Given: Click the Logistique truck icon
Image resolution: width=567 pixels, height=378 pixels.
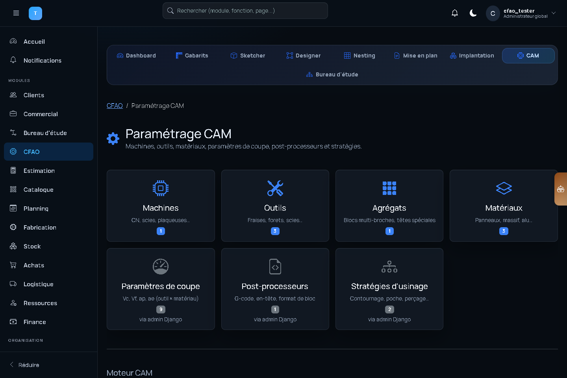Looking at the screenshot, I should (13, 284).
